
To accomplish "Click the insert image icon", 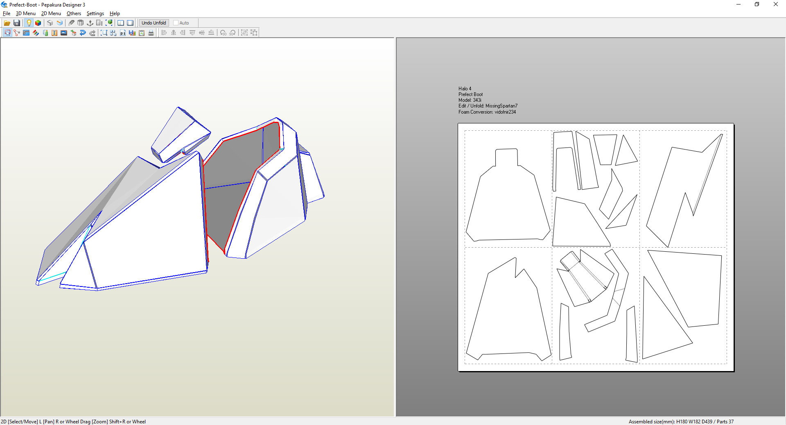I will pyautogui.click(x=64, y=33).
